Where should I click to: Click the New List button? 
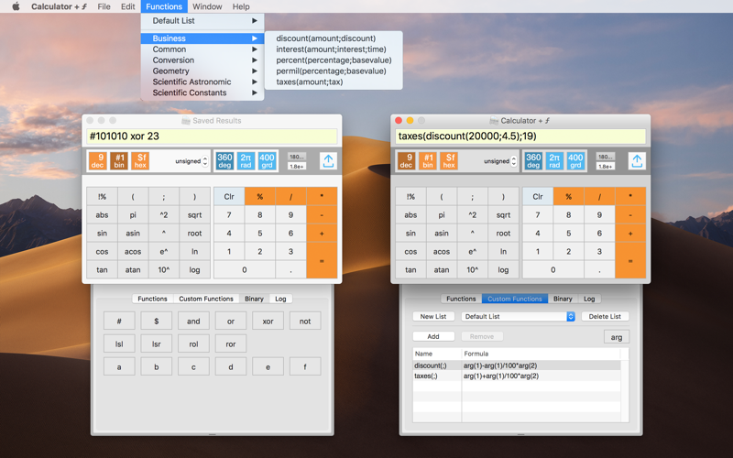pyautogui.click(x=432, y=317)
